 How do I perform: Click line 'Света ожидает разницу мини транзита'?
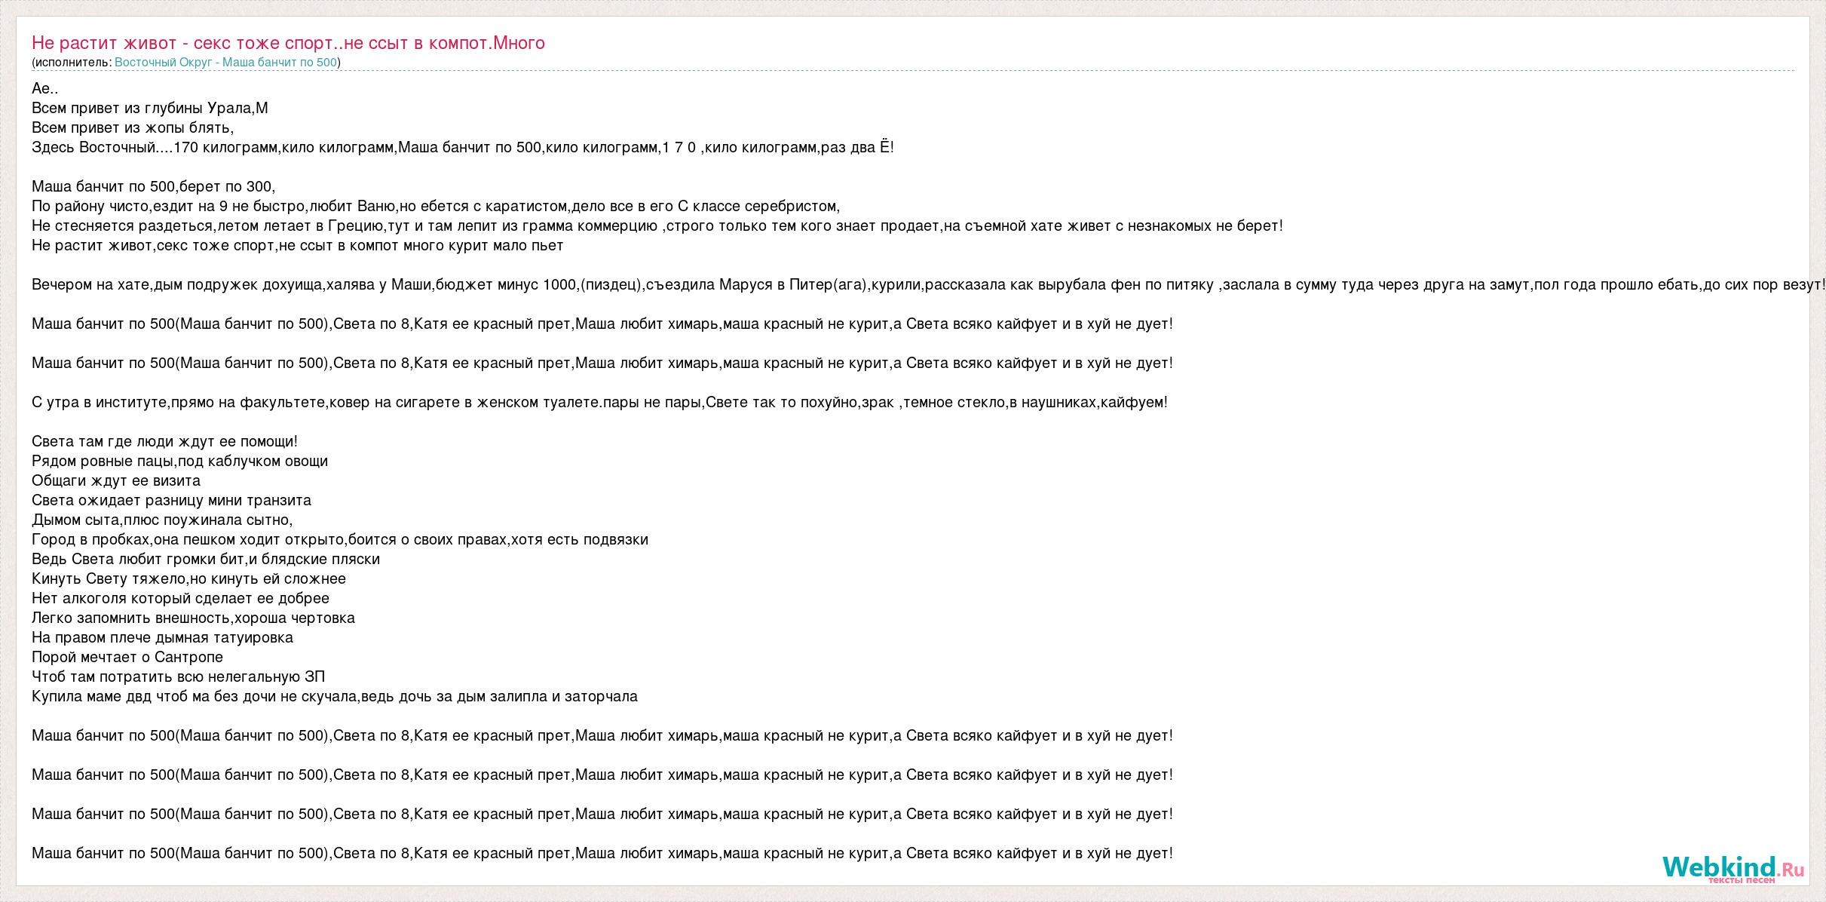tap(171, 500)
